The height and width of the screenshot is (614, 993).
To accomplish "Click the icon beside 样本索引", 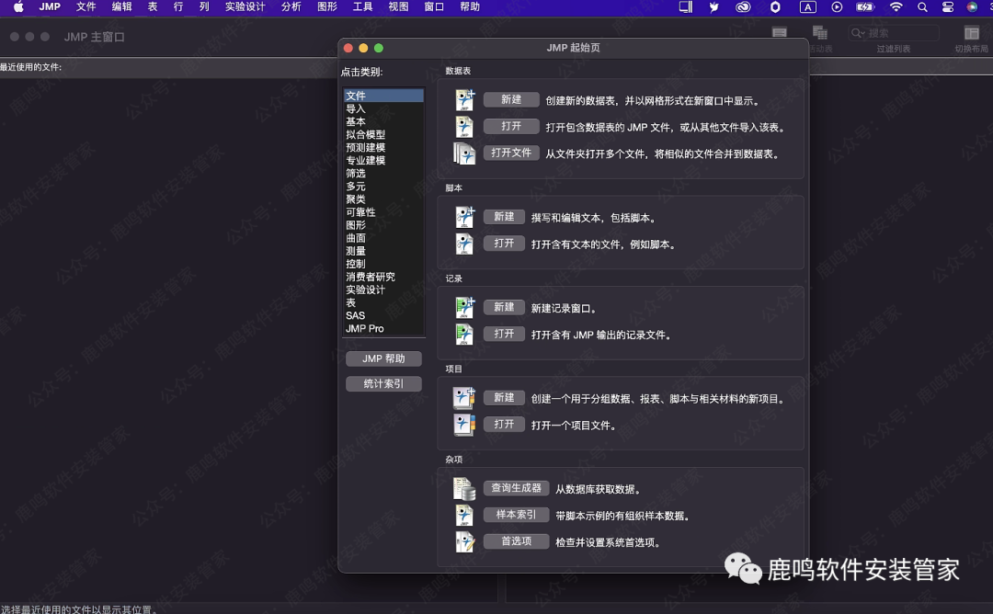I will [465, 516].
